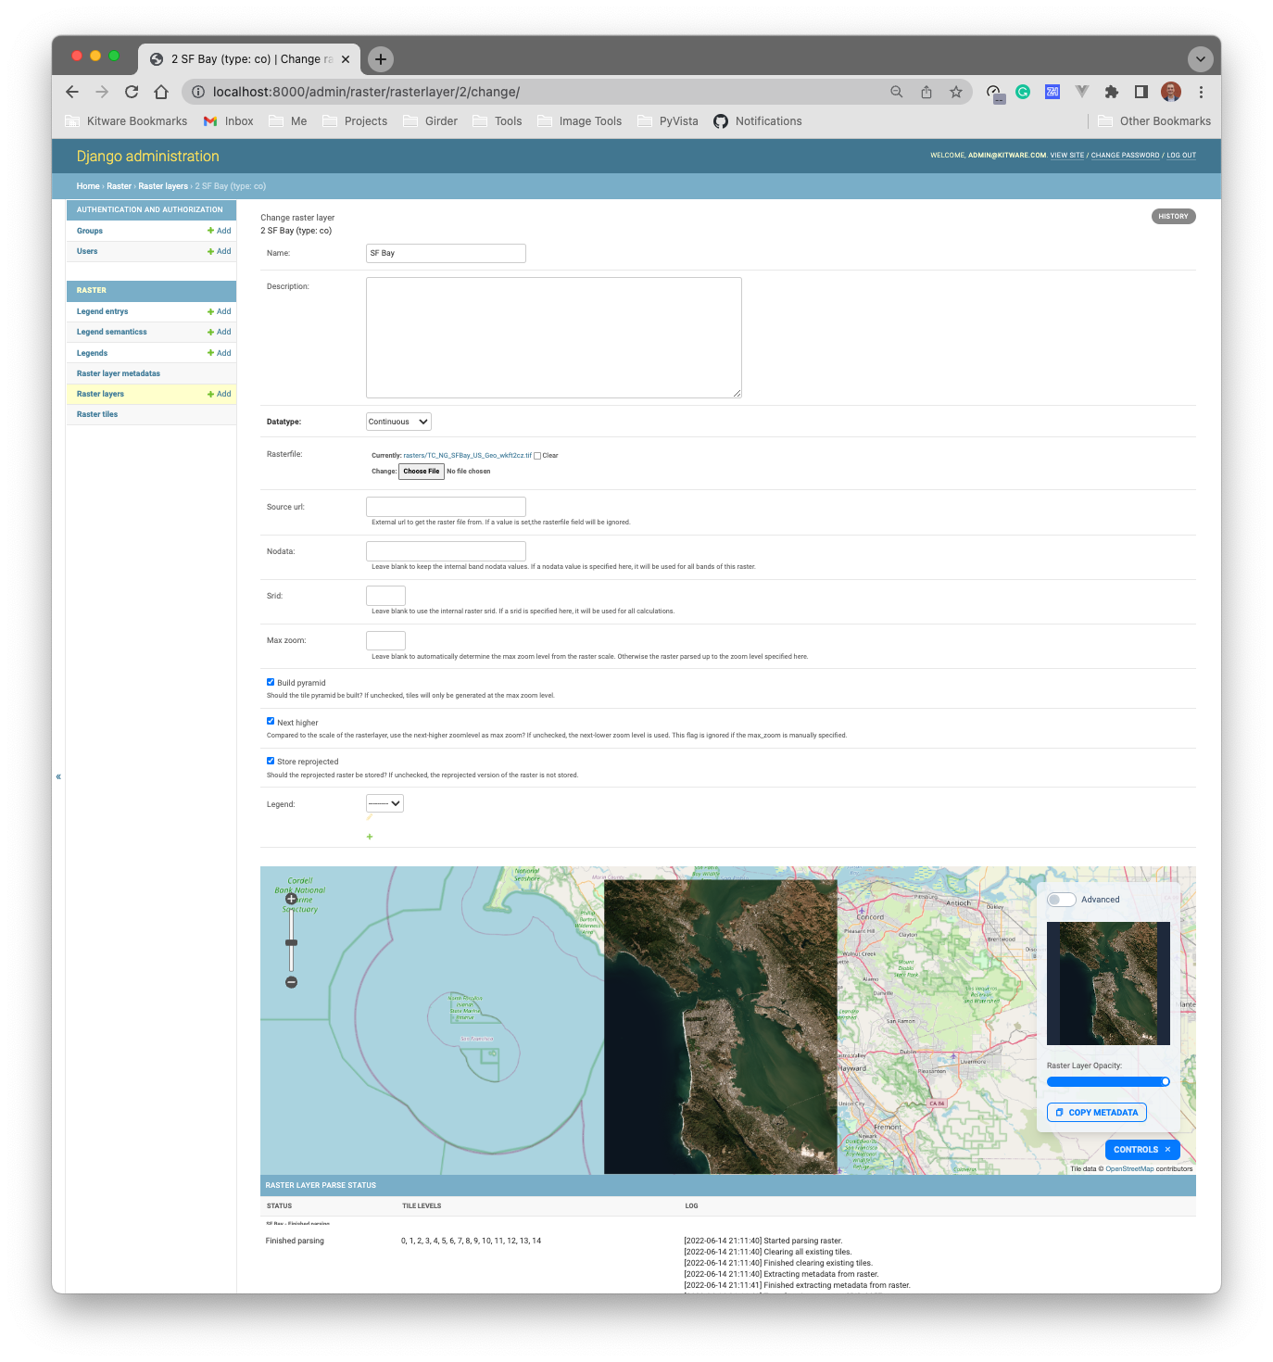
Task: Open Users in sidebar
Action: click(x=87, y=251)
